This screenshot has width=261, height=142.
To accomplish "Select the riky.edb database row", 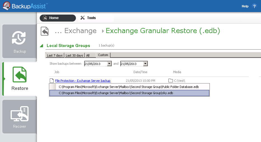I will coord(129,93).
